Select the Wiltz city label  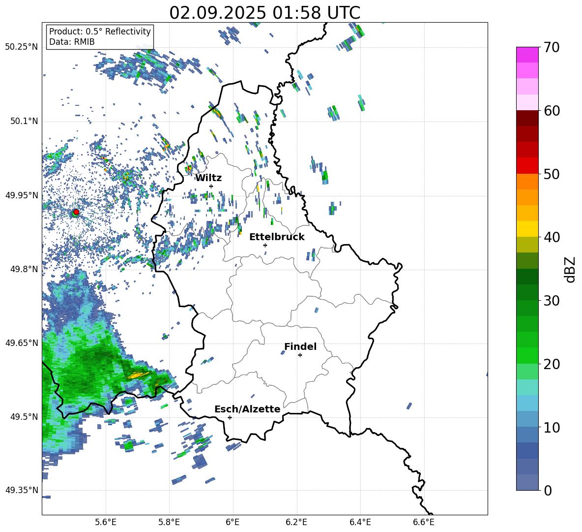(208, 178)
